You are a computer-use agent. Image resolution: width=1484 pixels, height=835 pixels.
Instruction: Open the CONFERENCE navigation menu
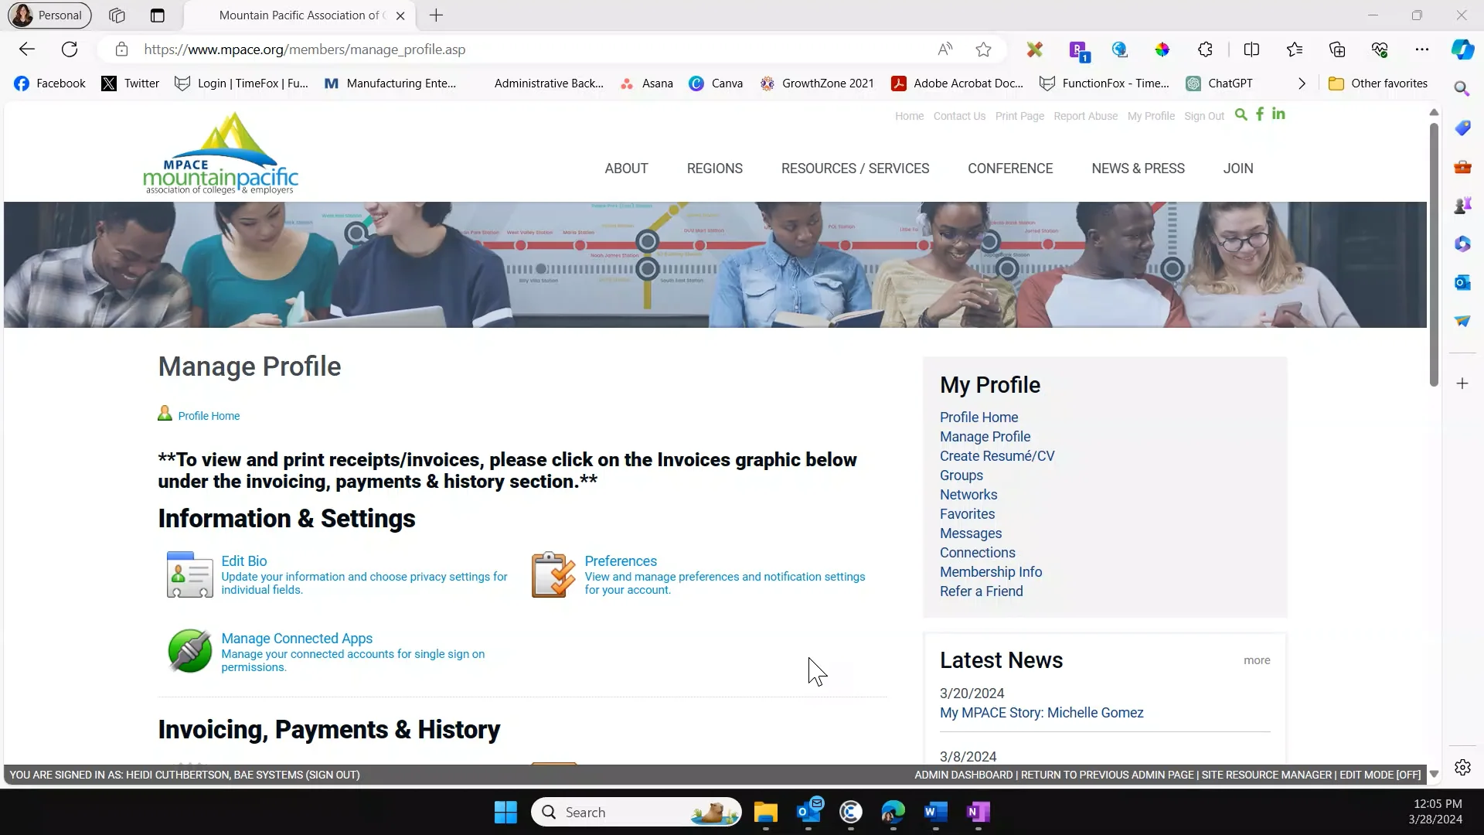click(x=1010, y=169)
